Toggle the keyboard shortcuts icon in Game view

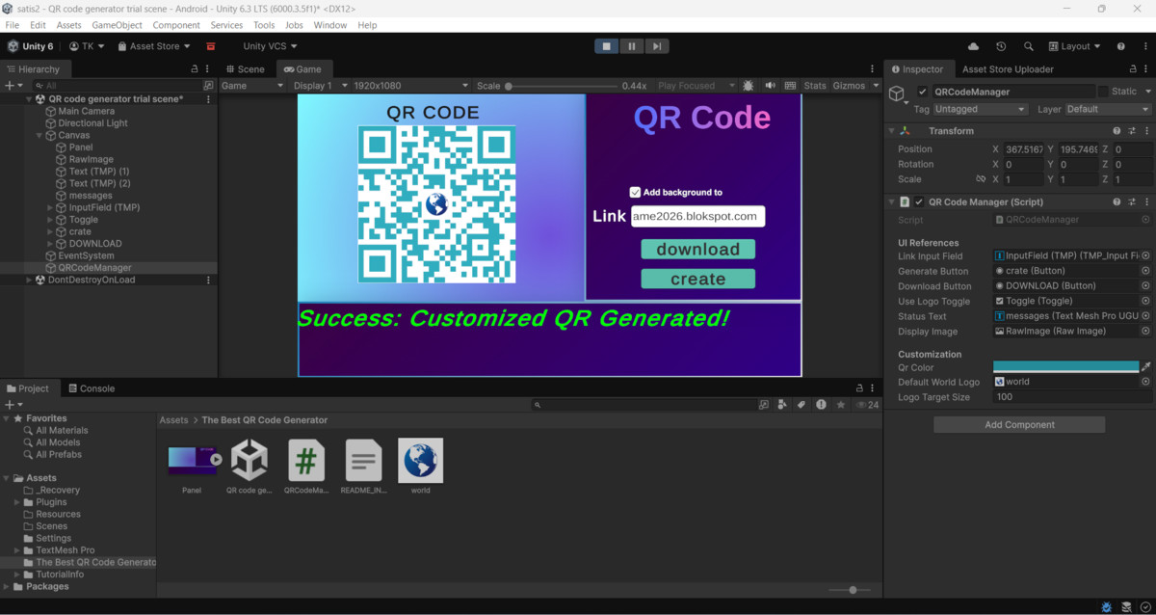[x=790, y=86]
